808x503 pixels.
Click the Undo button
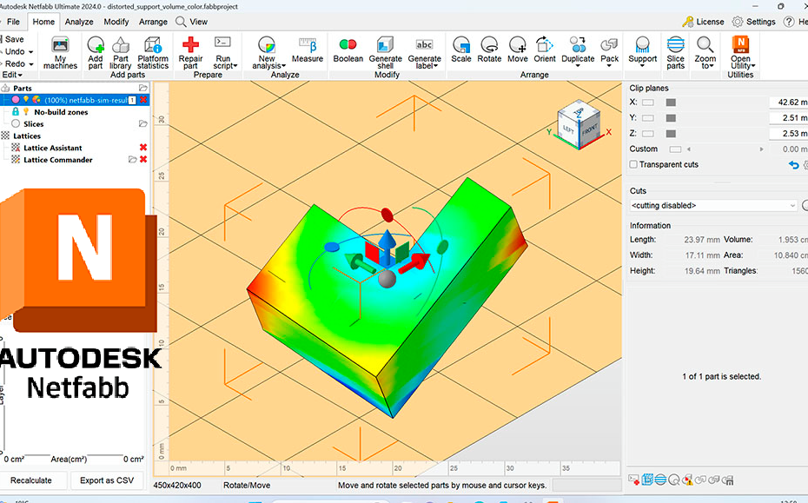coord(15,51)
